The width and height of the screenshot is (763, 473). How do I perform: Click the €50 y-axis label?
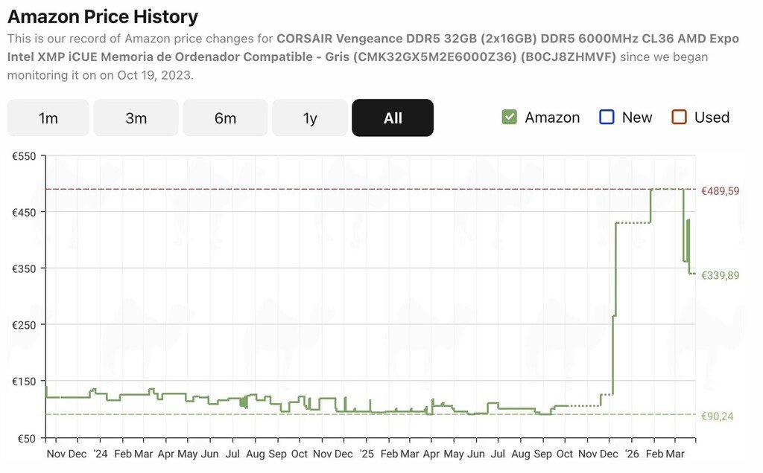tap(26, 438)
